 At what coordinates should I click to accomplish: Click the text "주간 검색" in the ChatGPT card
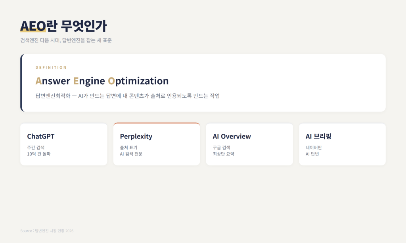(x=36, y=147)
